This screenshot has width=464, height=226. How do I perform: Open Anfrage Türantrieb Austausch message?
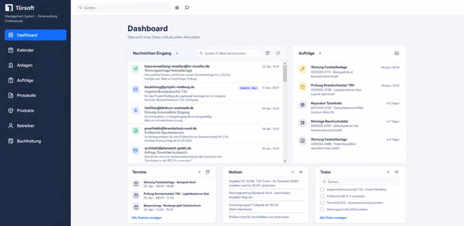pyautogui.click(x=205, y=153)
